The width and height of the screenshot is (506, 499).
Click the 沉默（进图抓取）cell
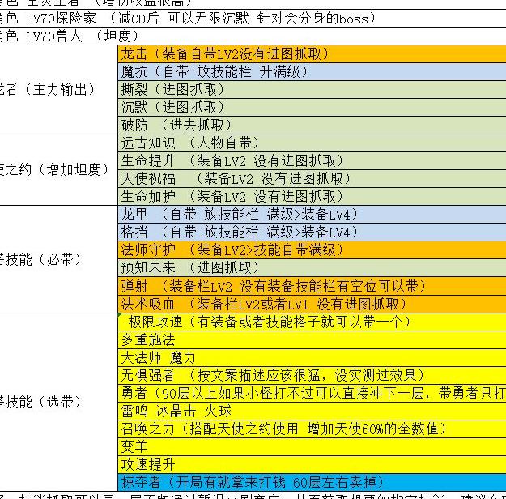point(312,107)
